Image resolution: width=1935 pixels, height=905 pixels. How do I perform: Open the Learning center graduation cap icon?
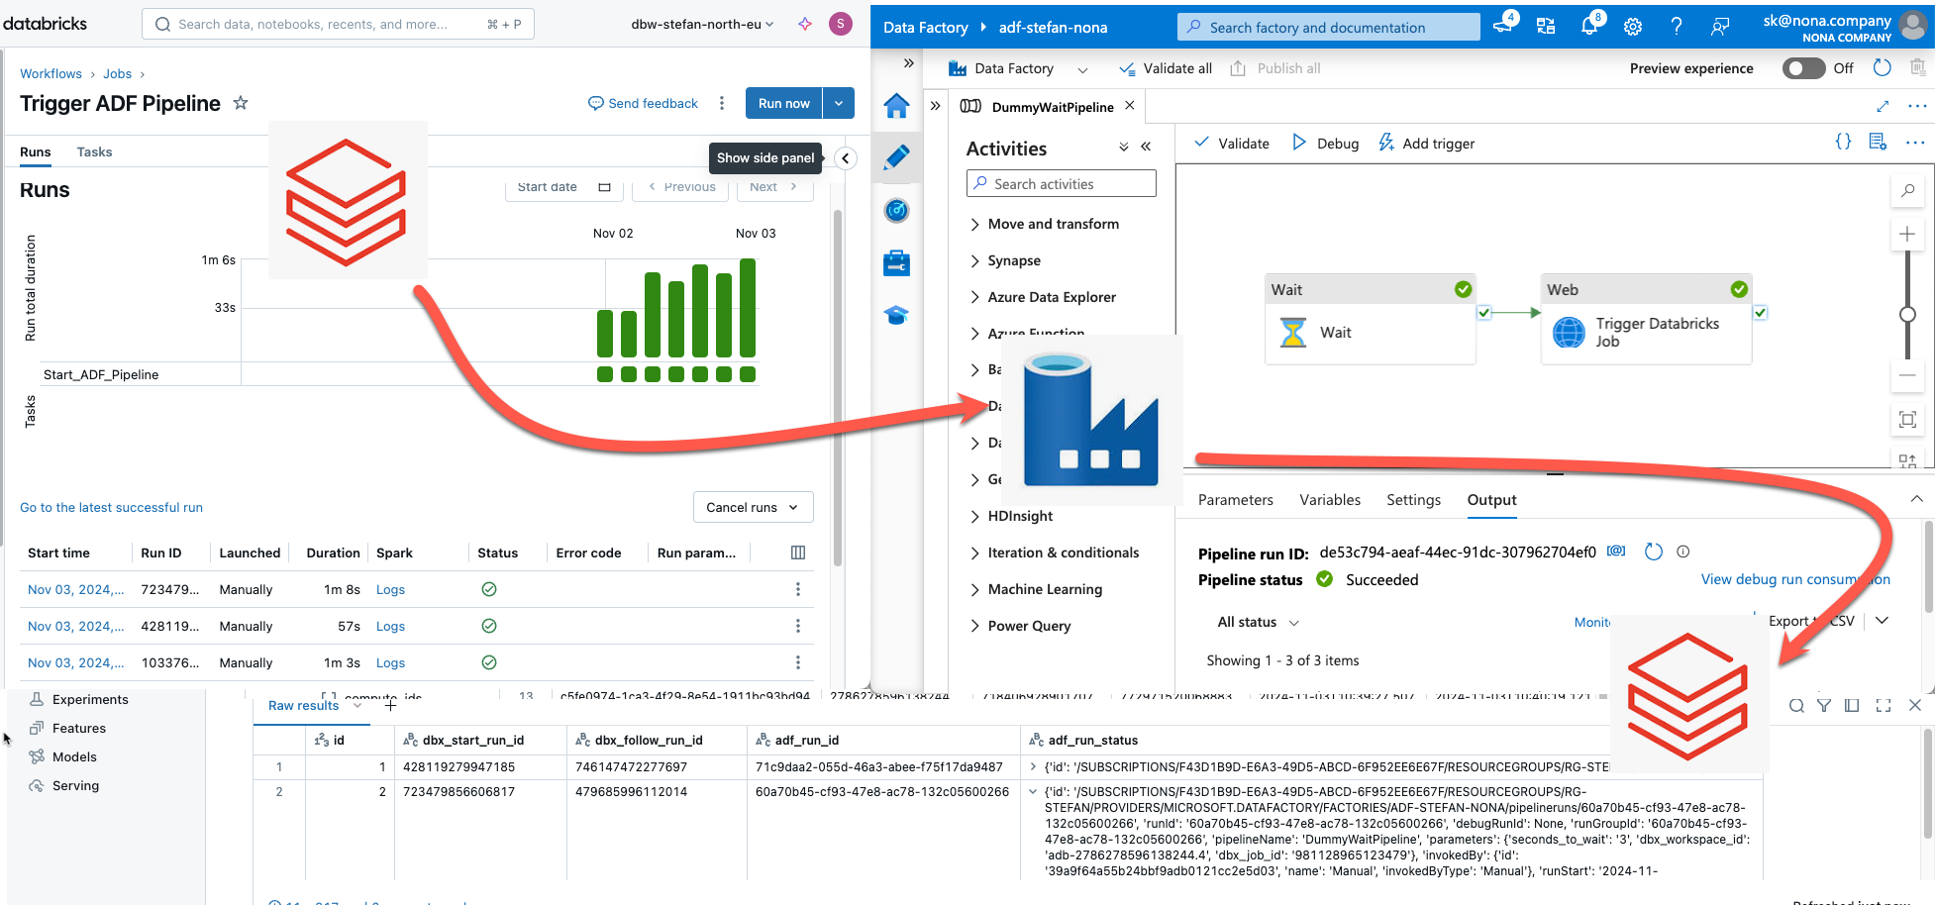(x=896, y=314)
